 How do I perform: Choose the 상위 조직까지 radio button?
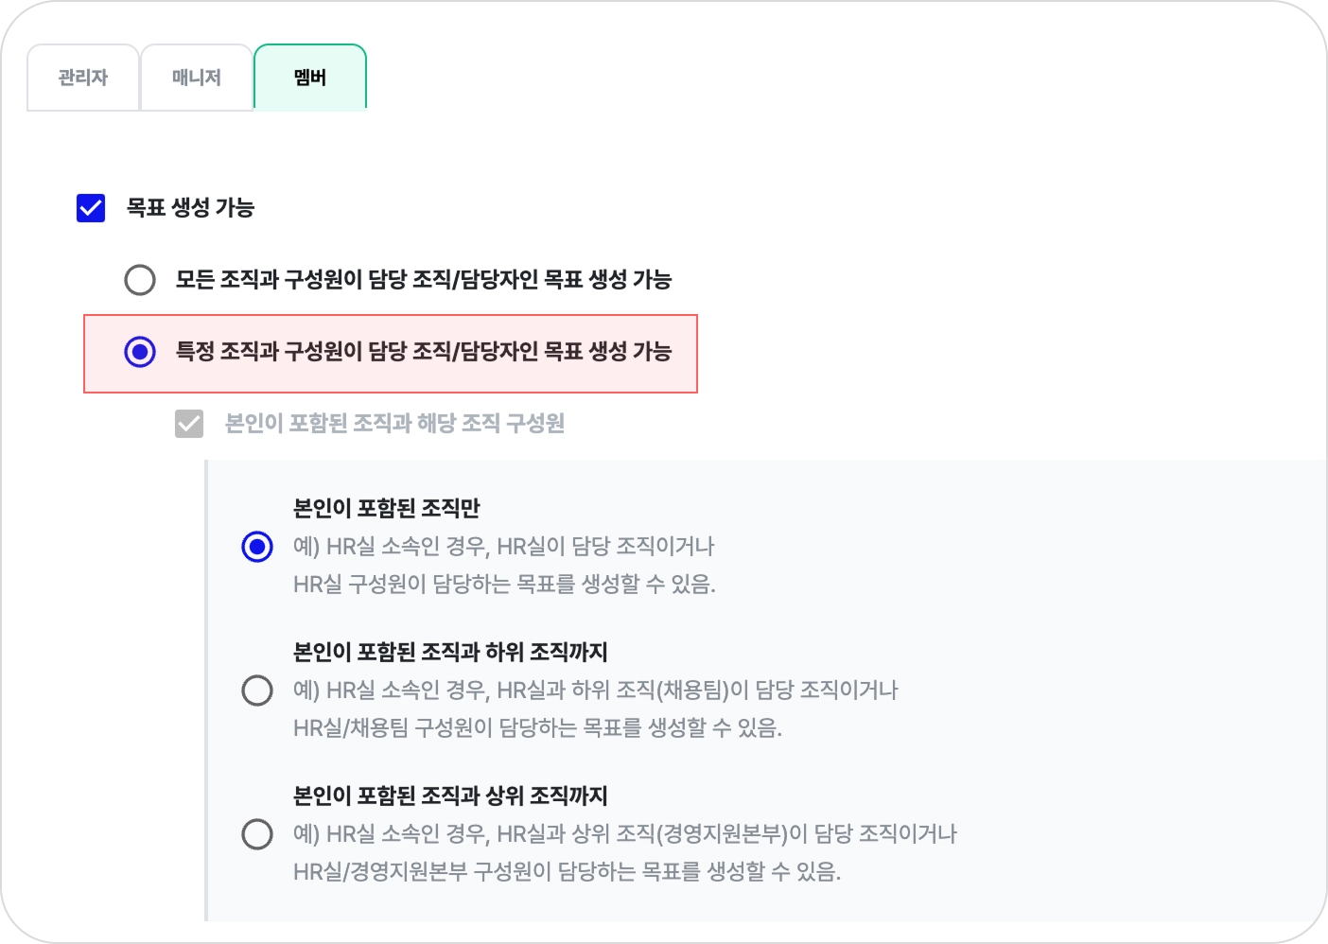257,834
